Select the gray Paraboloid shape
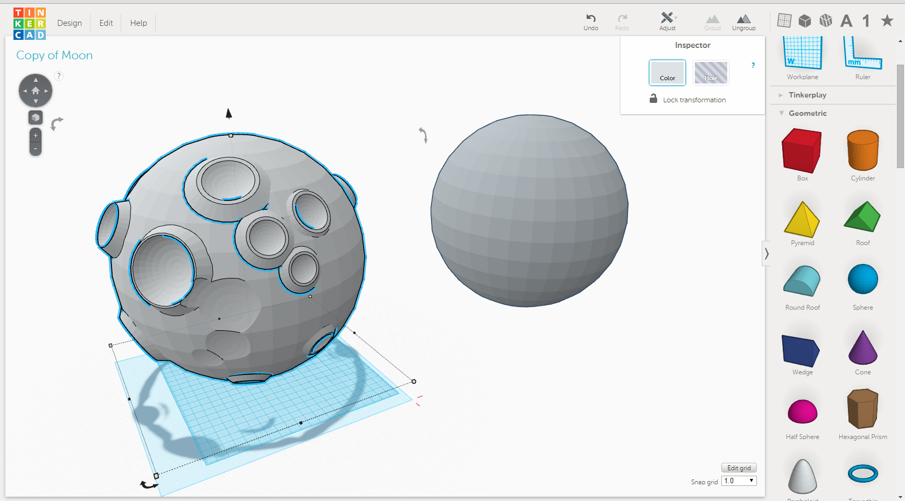The height and width of the screenshot is (501, 905). [802, 476]
